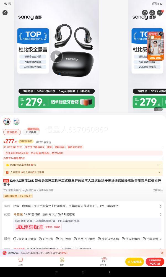Contact 客服 customer service

coord(62,261)
